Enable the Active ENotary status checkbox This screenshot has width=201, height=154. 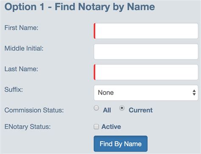click(96, 126)
